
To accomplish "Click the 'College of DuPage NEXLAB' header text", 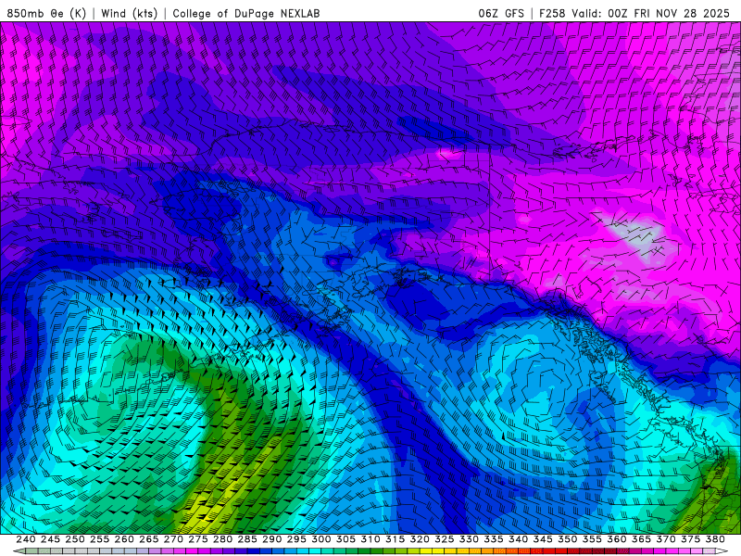I will (245, 13).
